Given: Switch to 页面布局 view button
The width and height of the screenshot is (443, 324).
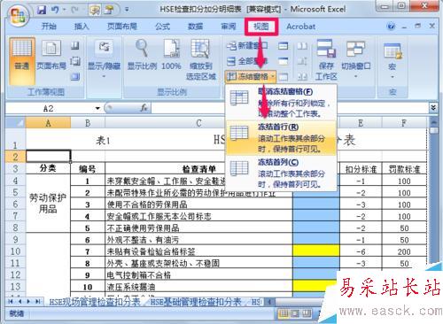Looking at the screenshot, I should [51, 56].
